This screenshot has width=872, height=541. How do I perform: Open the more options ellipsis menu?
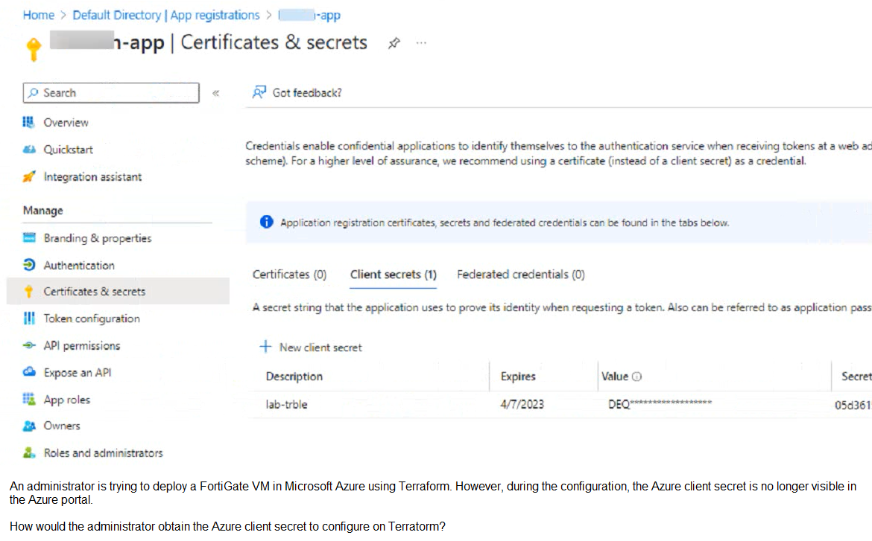click(x=422, y=42)
